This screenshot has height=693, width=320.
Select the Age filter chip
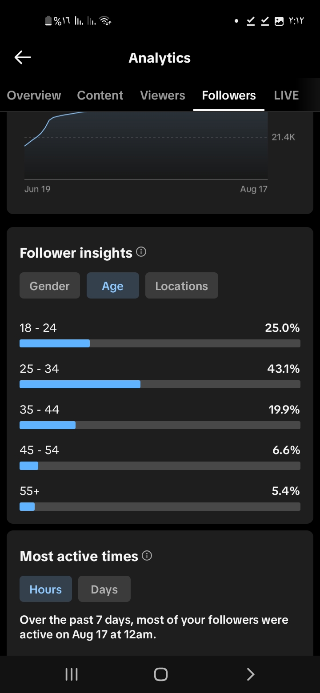coord(113,286)
